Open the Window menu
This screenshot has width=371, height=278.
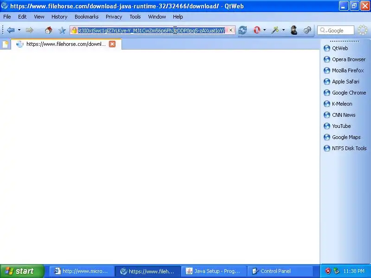[157, 17]
